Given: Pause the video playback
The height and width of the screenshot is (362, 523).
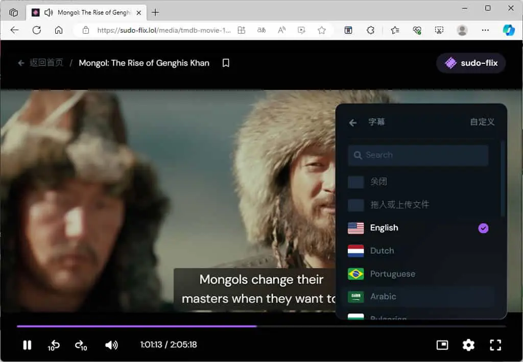Looking at the screenshot, I should (27, 345).
